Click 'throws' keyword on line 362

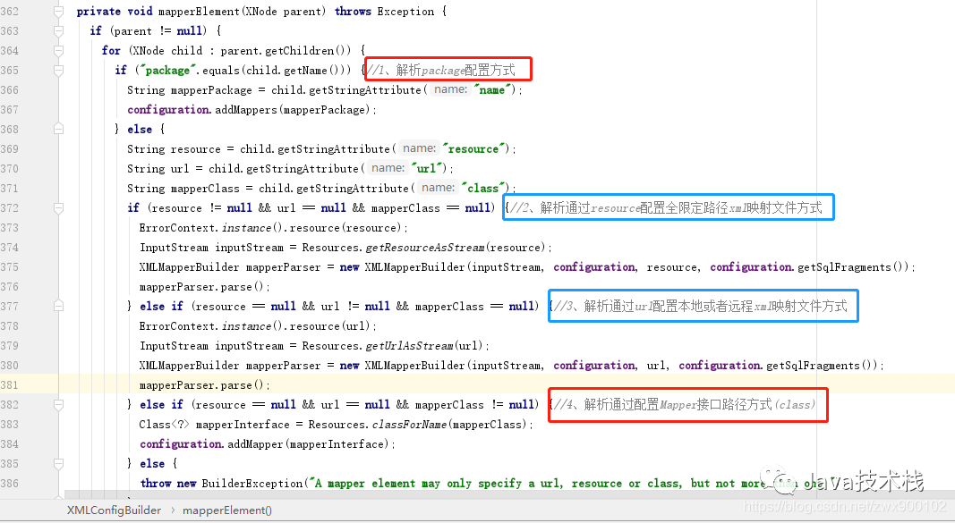(353, 12)
